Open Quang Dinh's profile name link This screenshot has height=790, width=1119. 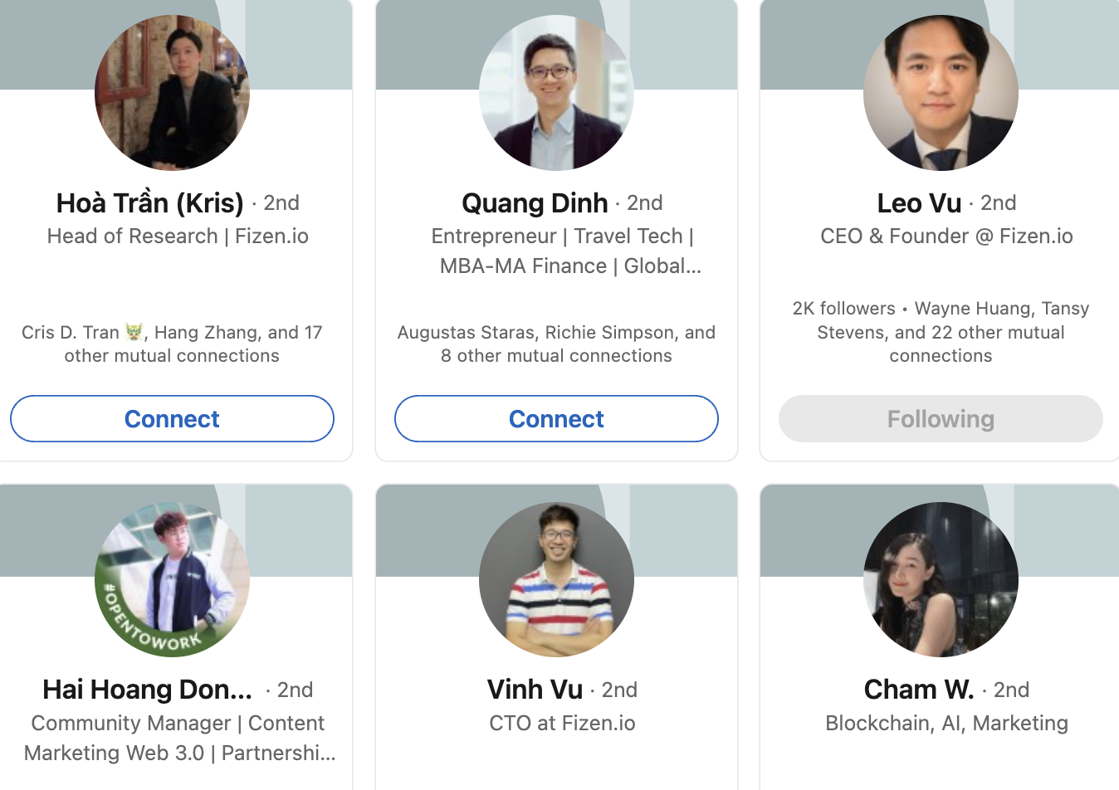click(x=535, y=202)
